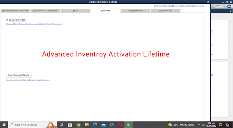This screenshot has height=128, width=233.
Task: Open the reminders alarm clock icon
Action: [224, 7]
